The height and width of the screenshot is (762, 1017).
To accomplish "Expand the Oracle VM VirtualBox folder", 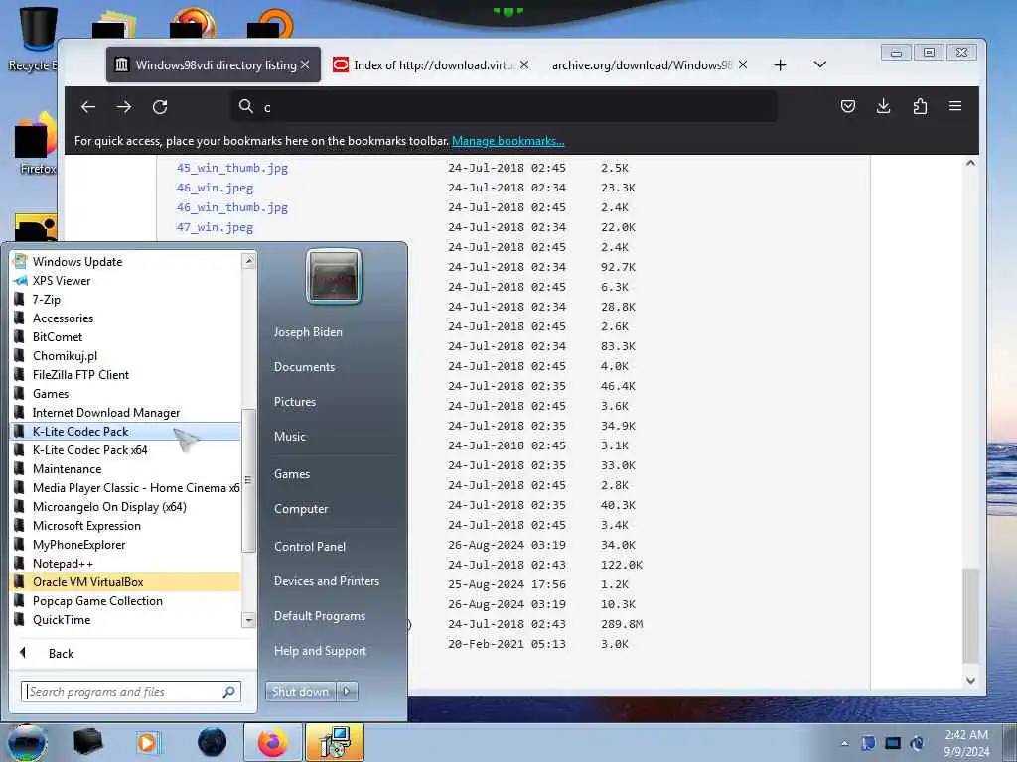I will (126, 581).
